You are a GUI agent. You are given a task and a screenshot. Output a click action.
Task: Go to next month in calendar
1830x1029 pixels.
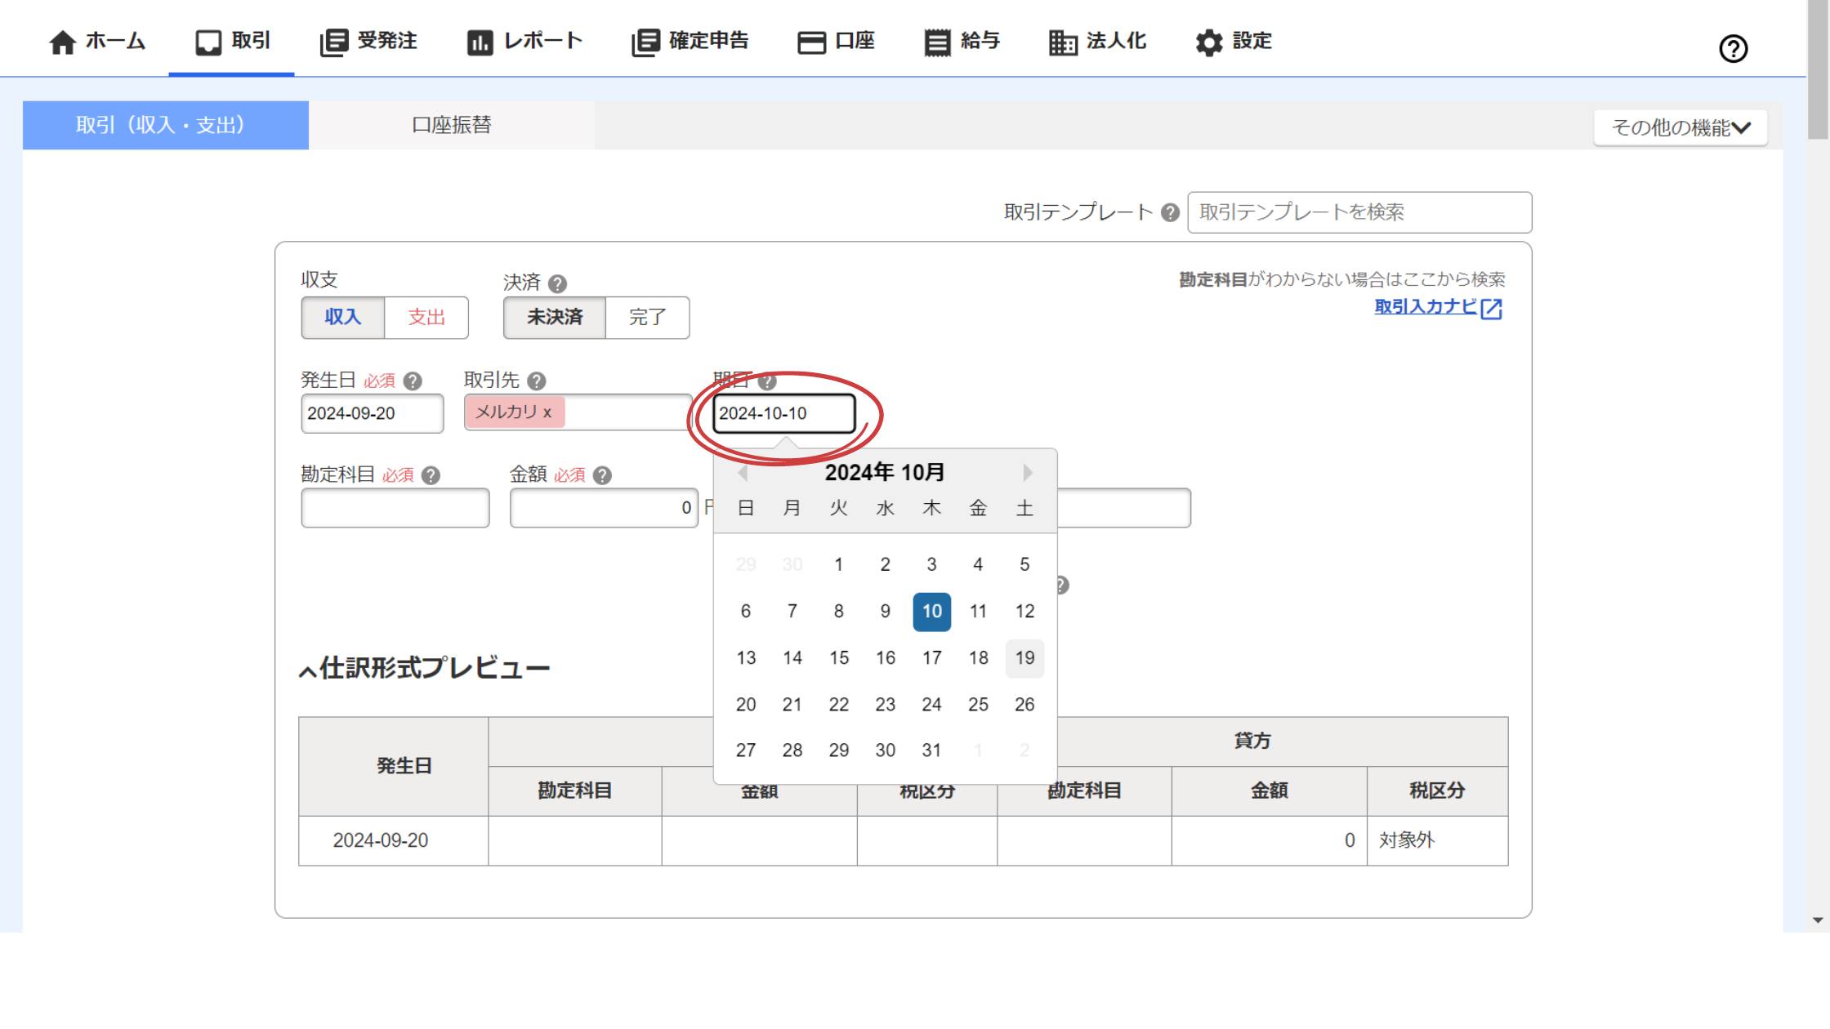click(1028, 472)
